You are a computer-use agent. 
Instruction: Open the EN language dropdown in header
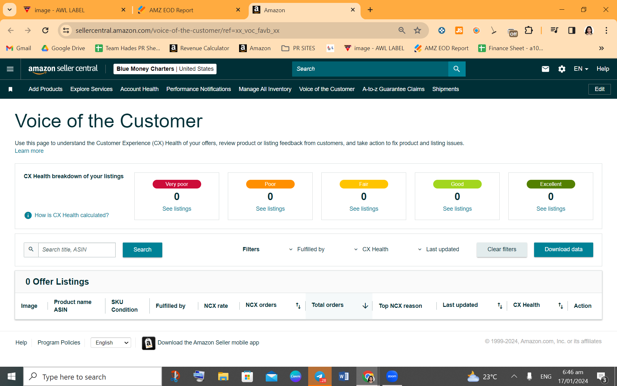[x=581, y=69]
